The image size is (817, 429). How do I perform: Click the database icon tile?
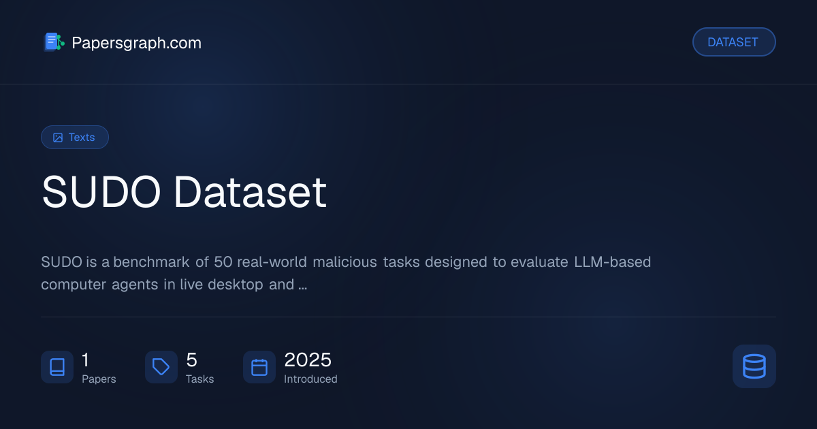[x=754, y=366]
